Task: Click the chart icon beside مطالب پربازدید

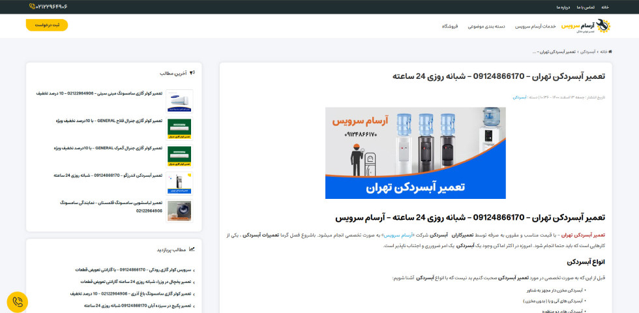Action: click(x=192, y=249)
